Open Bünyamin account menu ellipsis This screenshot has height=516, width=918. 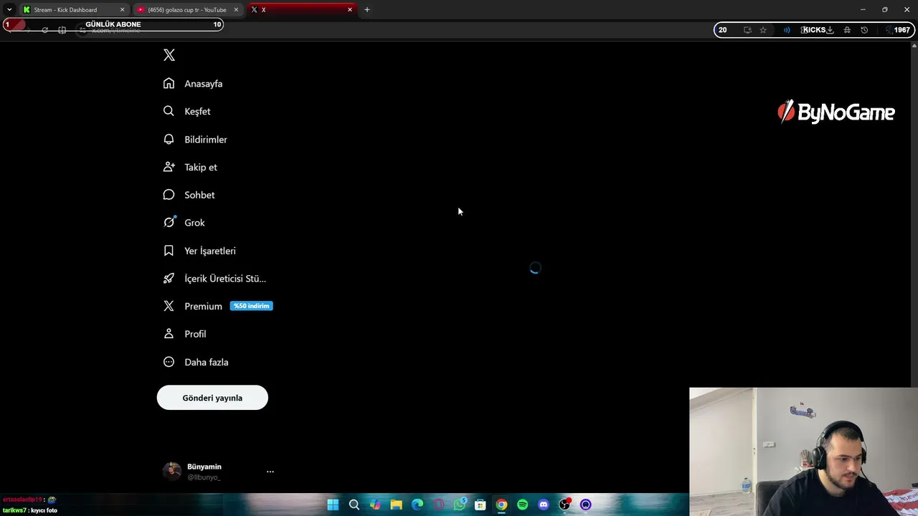[x=270, y=472]
